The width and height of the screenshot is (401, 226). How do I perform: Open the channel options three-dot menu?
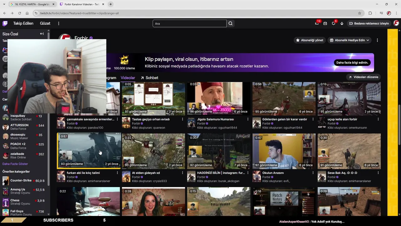[x=377, y=40]
